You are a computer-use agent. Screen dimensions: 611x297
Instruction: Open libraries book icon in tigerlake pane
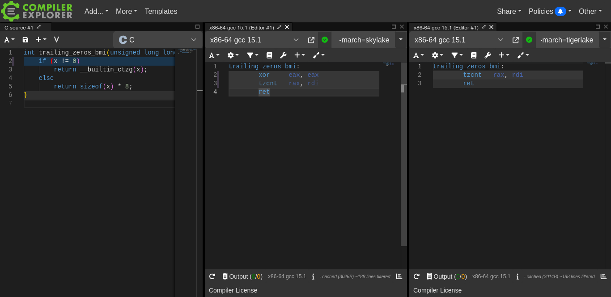[x=474, y=55]
